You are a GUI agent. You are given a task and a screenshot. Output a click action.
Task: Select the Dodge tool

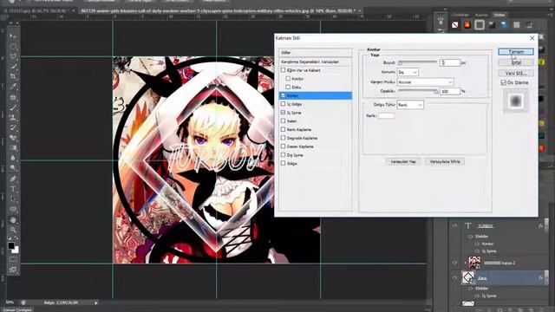click(x=13, y=168)
